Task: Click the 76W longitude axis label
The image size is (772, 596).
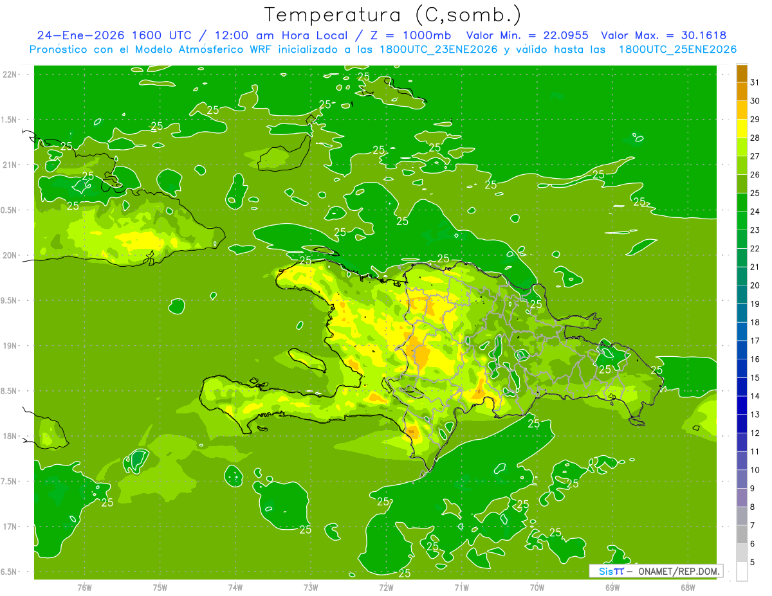Action: (x=84, y=588)
